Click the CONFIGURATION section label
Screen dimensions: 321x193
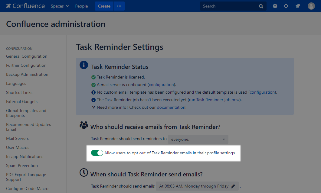click(x=19, y=49)
